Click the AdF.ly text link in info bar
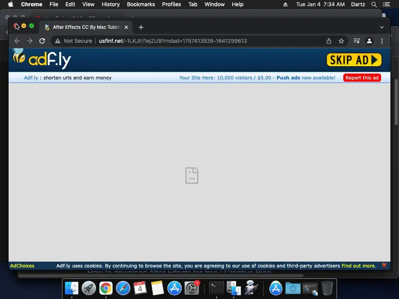This screenshot has width=399, height=299. (31, 78)
